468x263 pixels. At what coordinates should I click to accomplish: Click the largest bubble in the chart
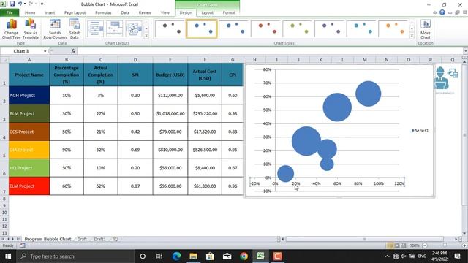coord(306,141)
